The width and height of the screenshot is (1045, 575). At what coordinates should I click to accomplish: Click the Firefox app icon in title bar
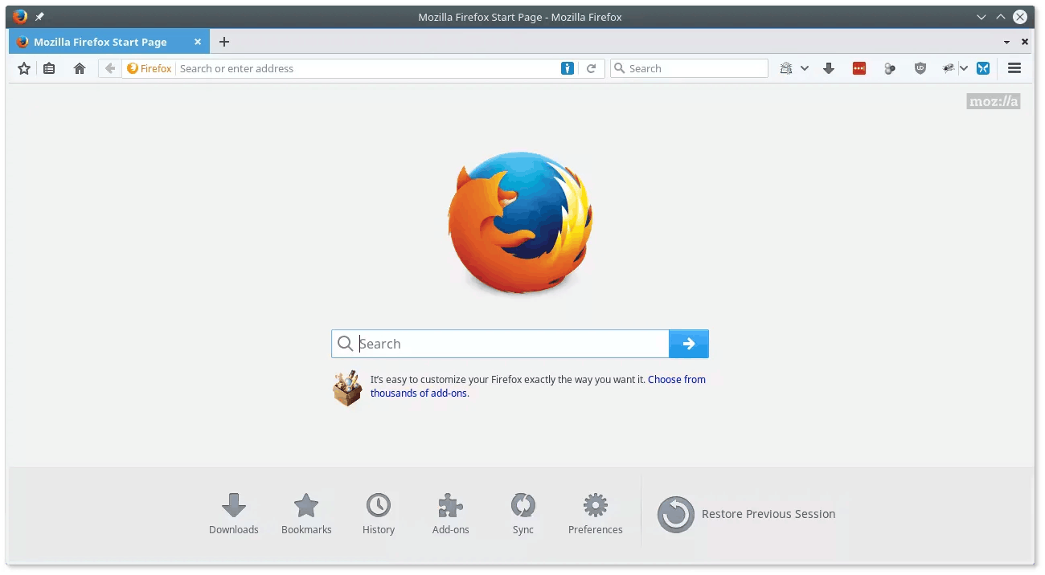point(20,17)
